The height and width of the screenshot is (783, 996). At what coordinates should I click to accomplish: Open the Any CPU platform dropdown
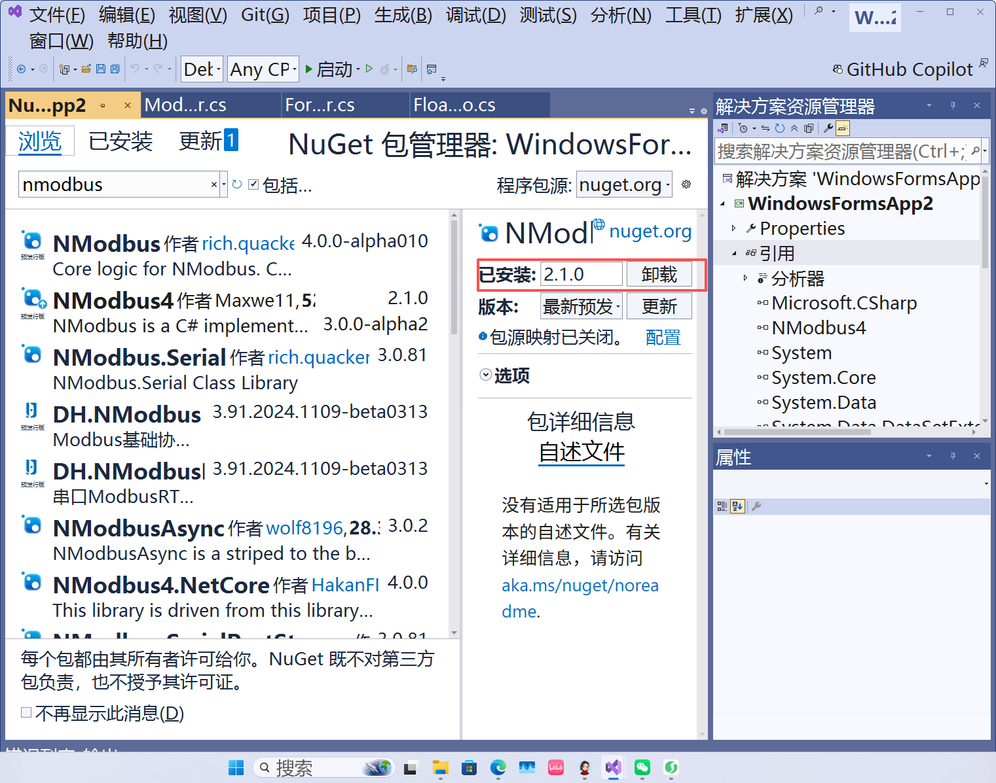[263, 69]
